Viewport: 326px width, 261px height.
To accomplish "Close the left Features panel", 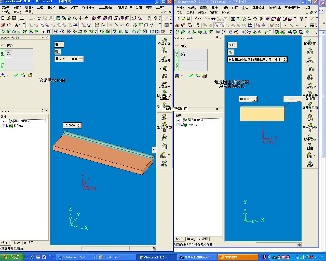I will (47, 111).
